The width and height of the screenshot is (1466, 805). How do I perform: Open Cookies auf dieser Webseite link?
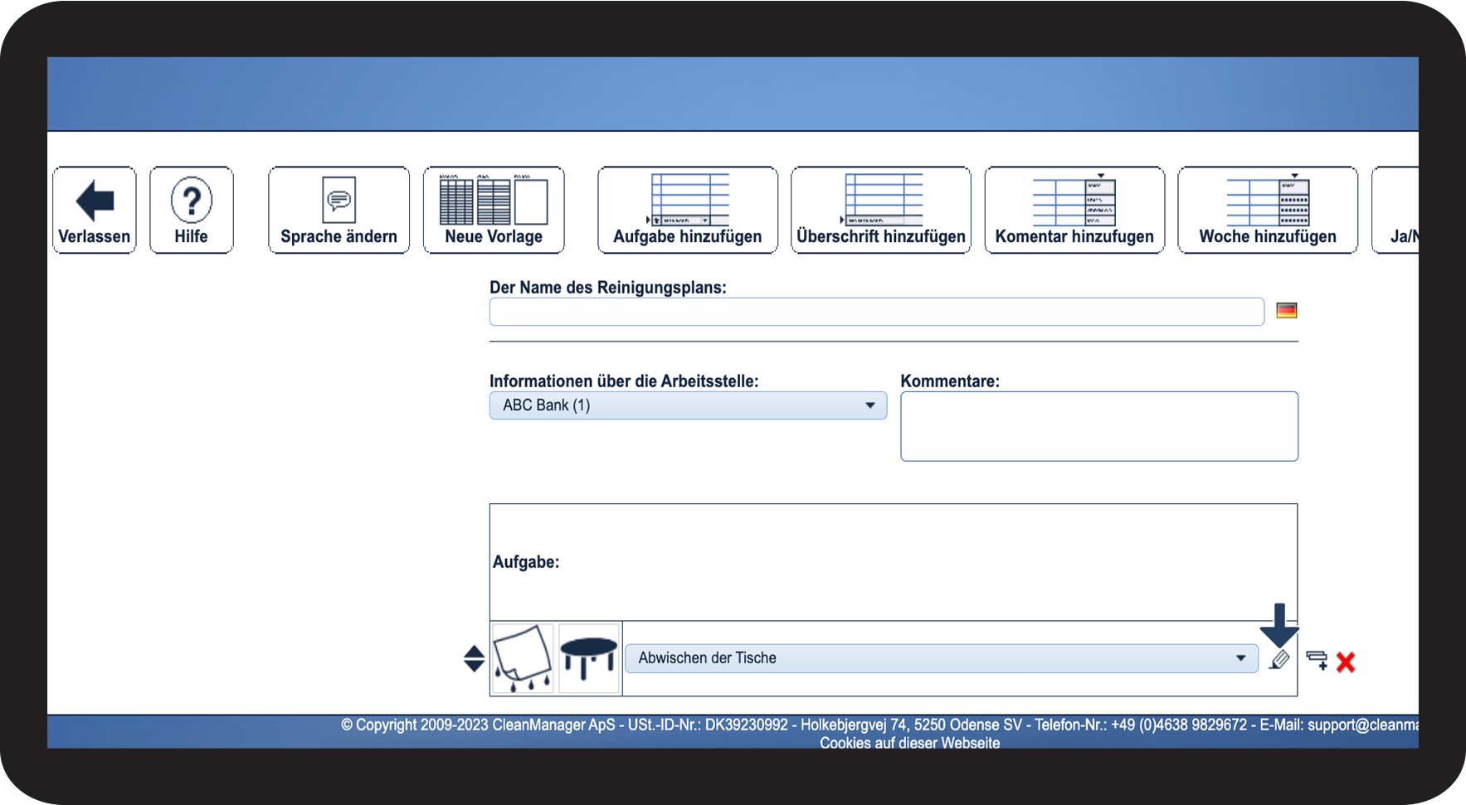pos(910,743)
